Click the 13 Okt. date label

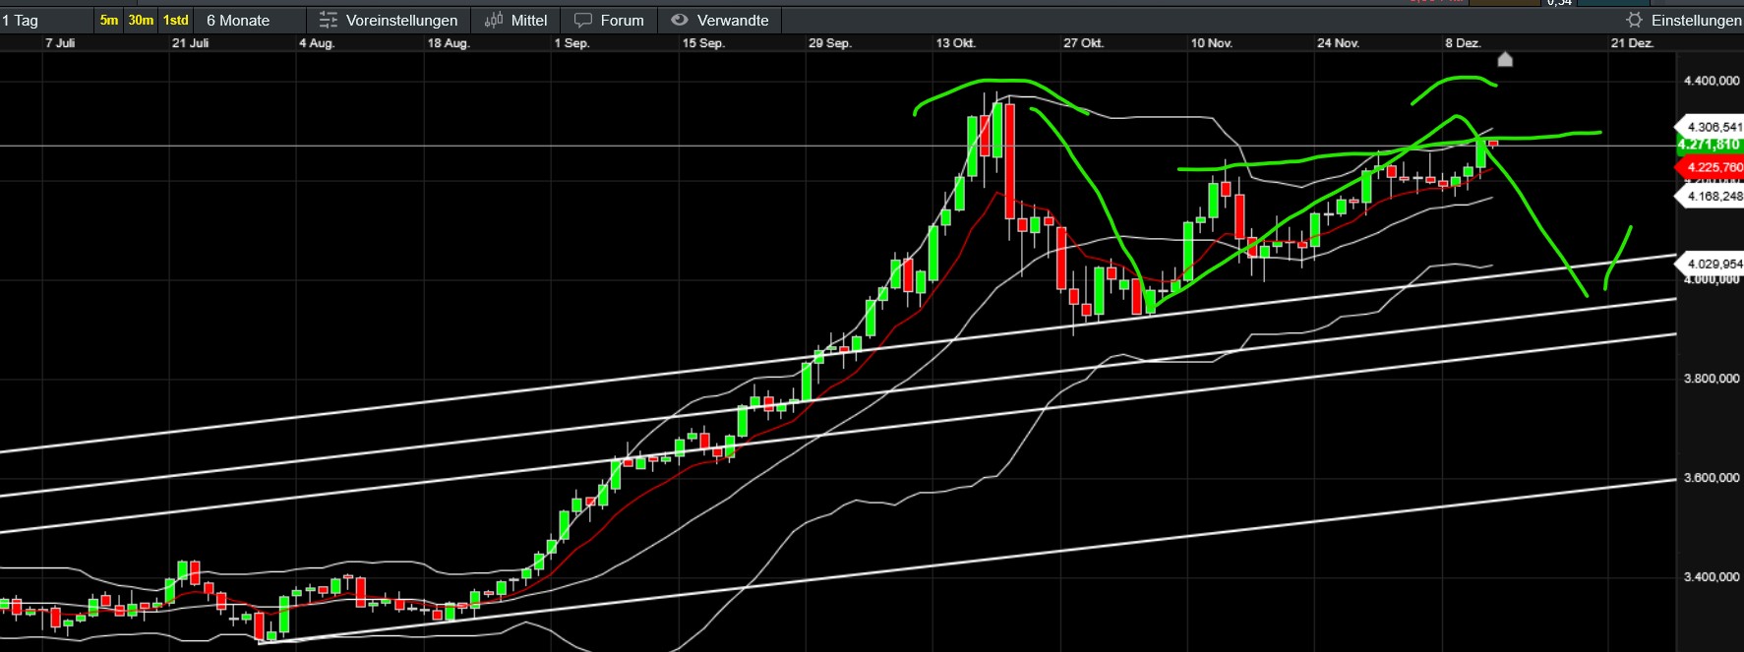956,43
